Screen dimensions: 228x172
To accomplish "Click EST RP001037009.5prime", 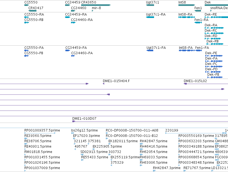I will pos(42,168).
